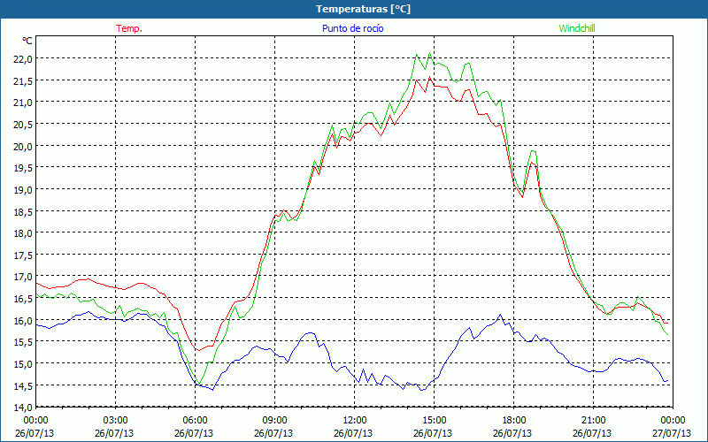The width and height of the screenshot is (708, 442).
Task: Click the '15,0' y-axis value
Action: tap(23, 364)
